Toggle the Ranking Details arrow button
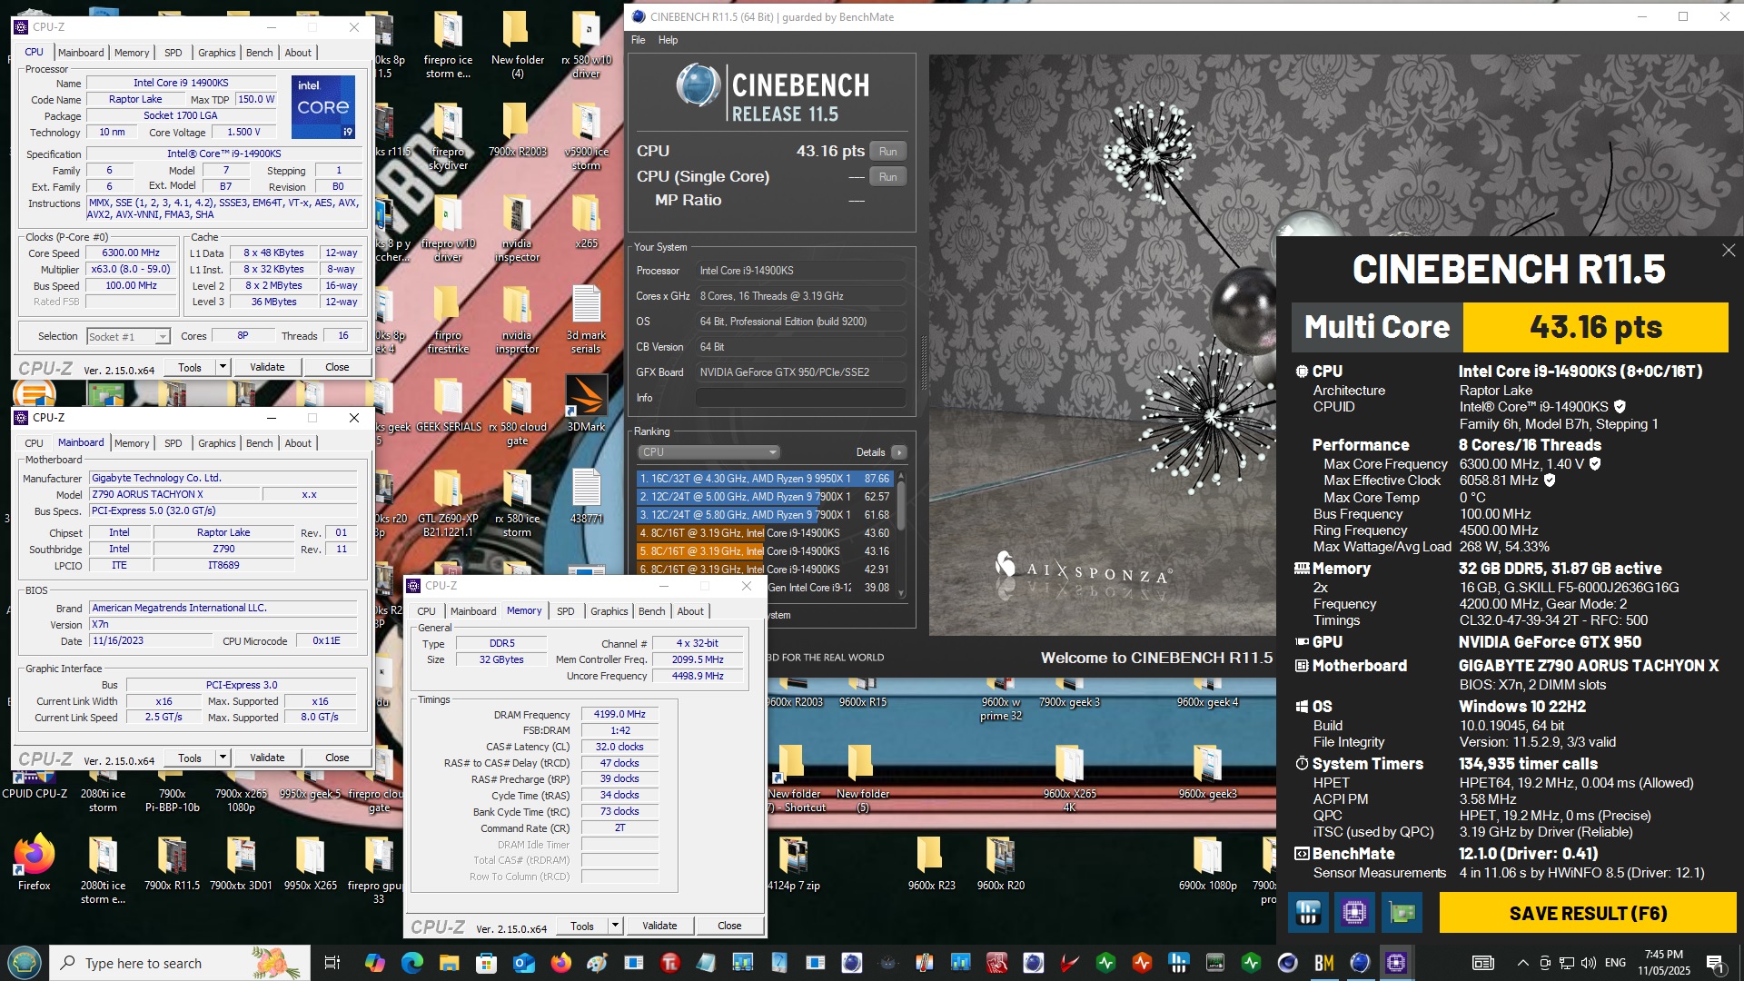 click(x=898, y=452)
